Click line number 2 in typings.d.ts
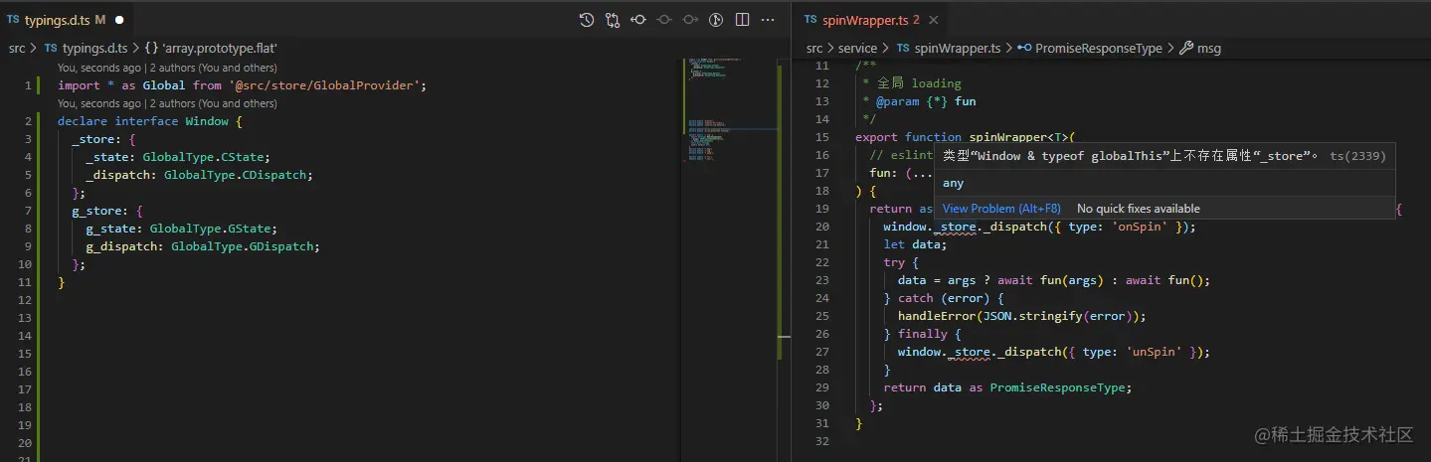 pos(28,121)
